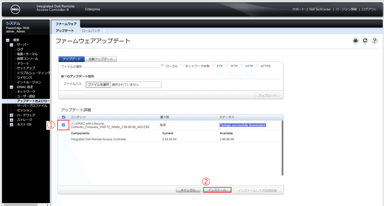This screenshot has width=384, height=206.
Task: Click the sidebar scrollbar right arrow
Action: point(48,204)
